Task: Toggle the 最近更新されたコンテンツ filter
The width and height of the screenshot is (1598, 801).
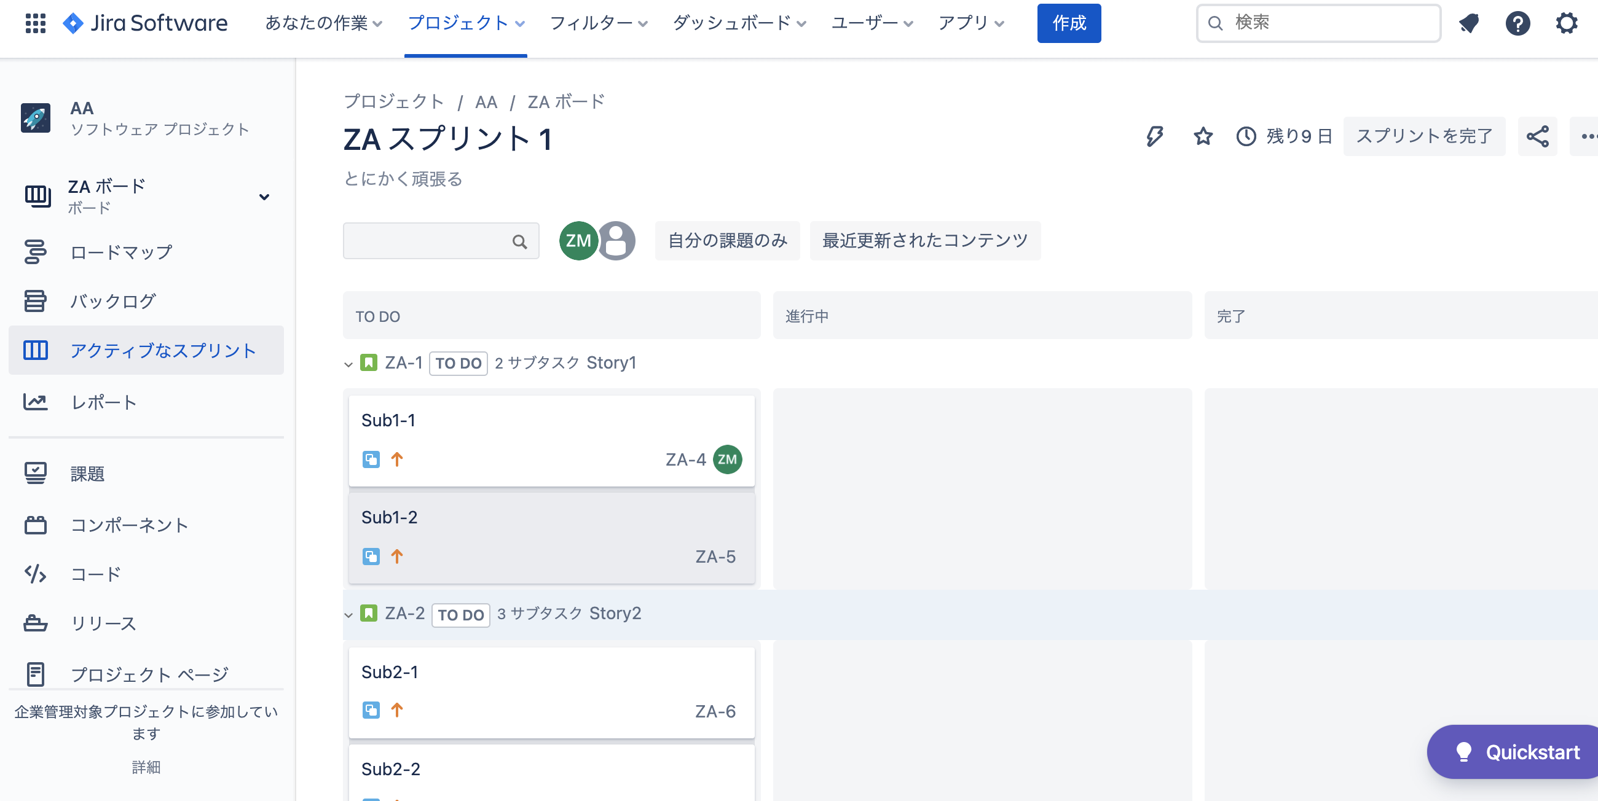Action: (x=925, y=241)
